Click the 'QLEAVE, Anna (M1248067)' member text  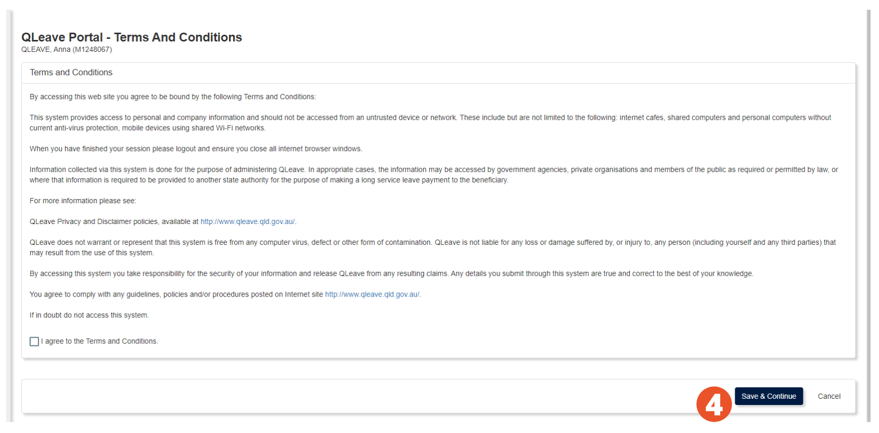coord(66,49)
